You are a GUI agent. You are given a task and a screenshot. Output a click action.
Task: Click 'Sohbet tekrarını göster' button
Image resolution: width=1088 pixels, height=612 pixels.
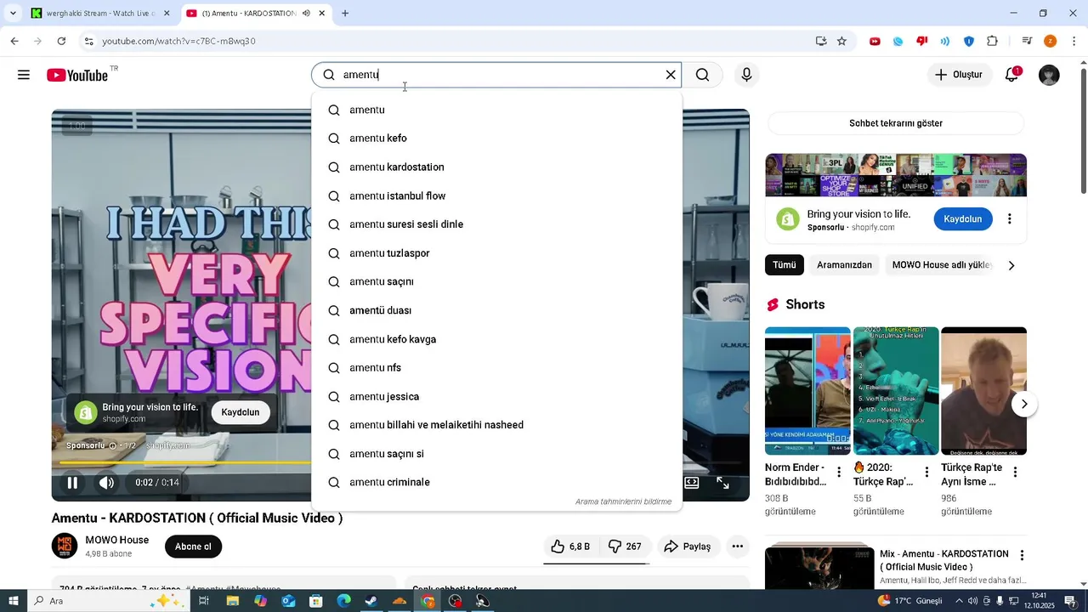[896, 123]
